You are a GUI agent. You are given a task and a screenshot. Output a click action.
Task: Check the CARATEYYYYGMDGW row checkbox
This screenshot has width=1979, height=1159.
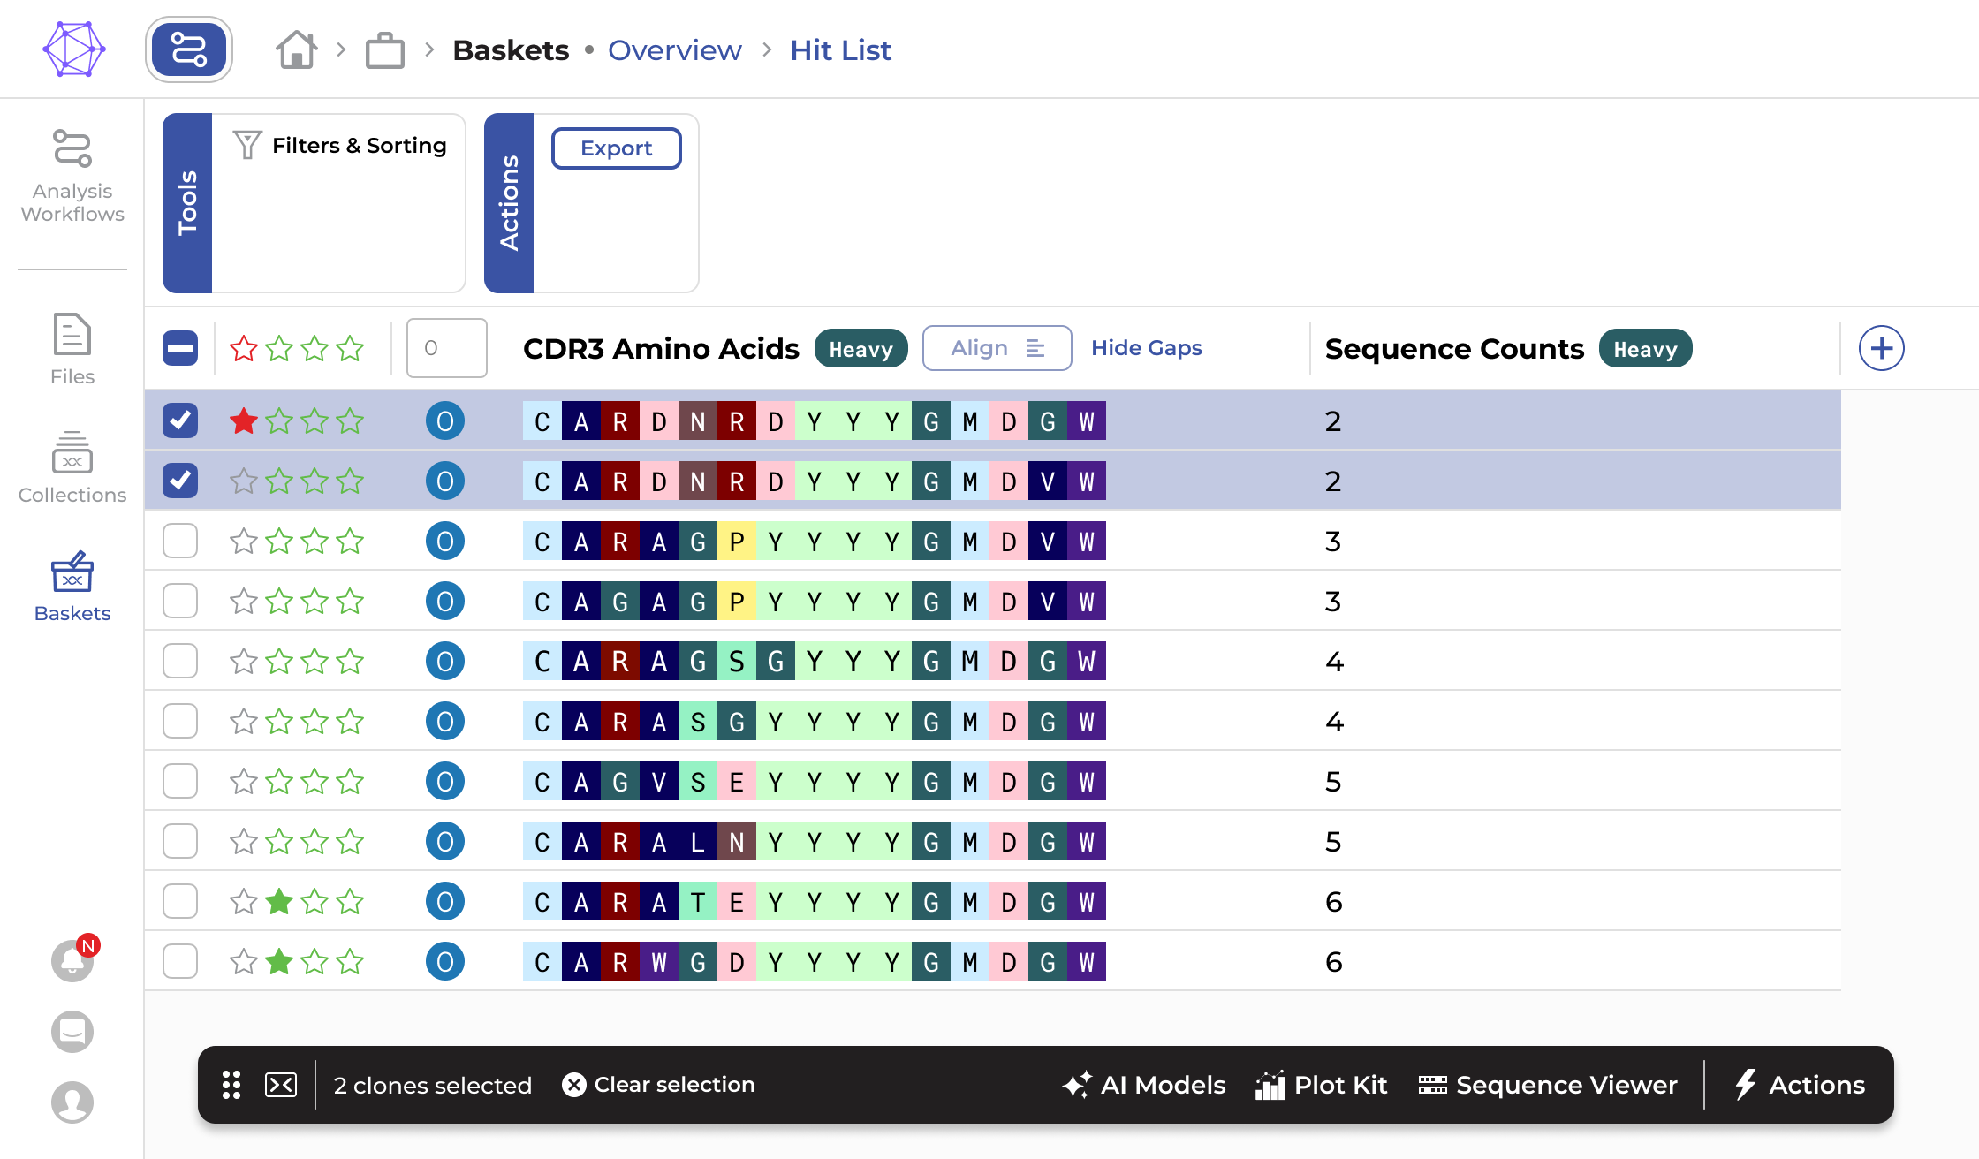tap(180, 901)
